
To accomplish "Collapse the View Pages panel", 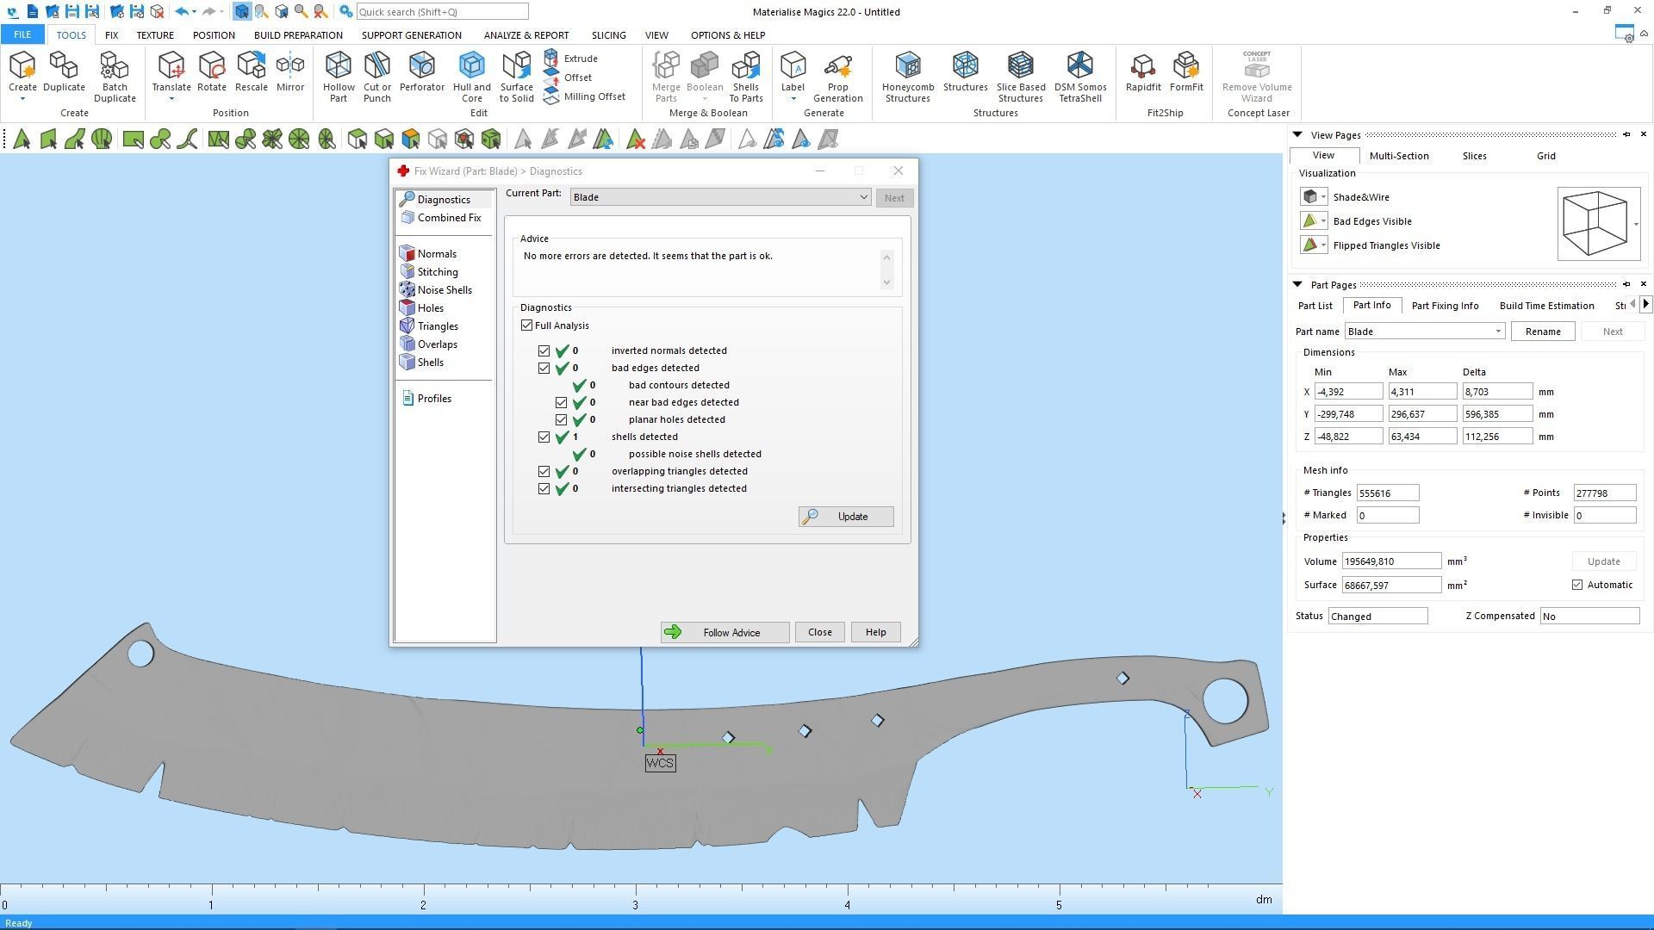I will pyautogui.click(x=1297, y=134).
